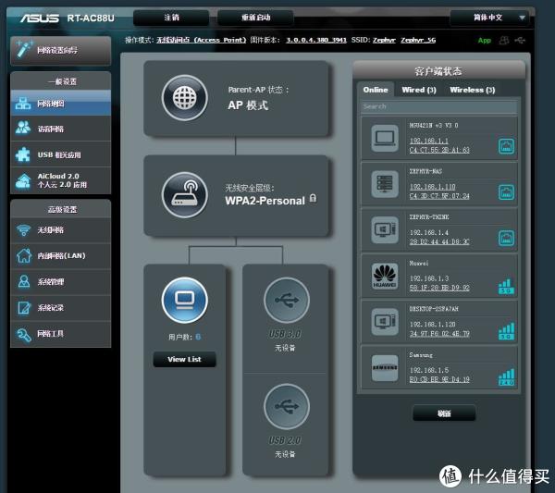Viewport: 555px width, 493px height.
Task: Click the MAC address link under 192.168.1.120
Action: [x=439, y=333]
